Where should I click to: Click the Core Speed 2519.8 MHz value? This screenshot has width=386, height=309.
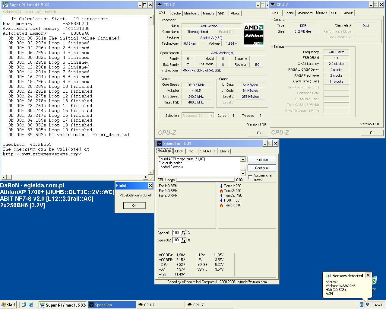coord(196,85)
